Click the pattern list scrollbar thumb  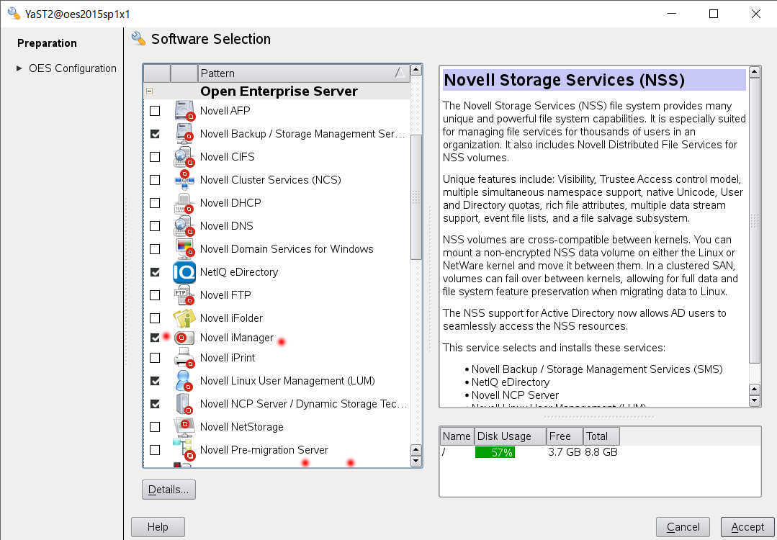click(x=416, y=197)
